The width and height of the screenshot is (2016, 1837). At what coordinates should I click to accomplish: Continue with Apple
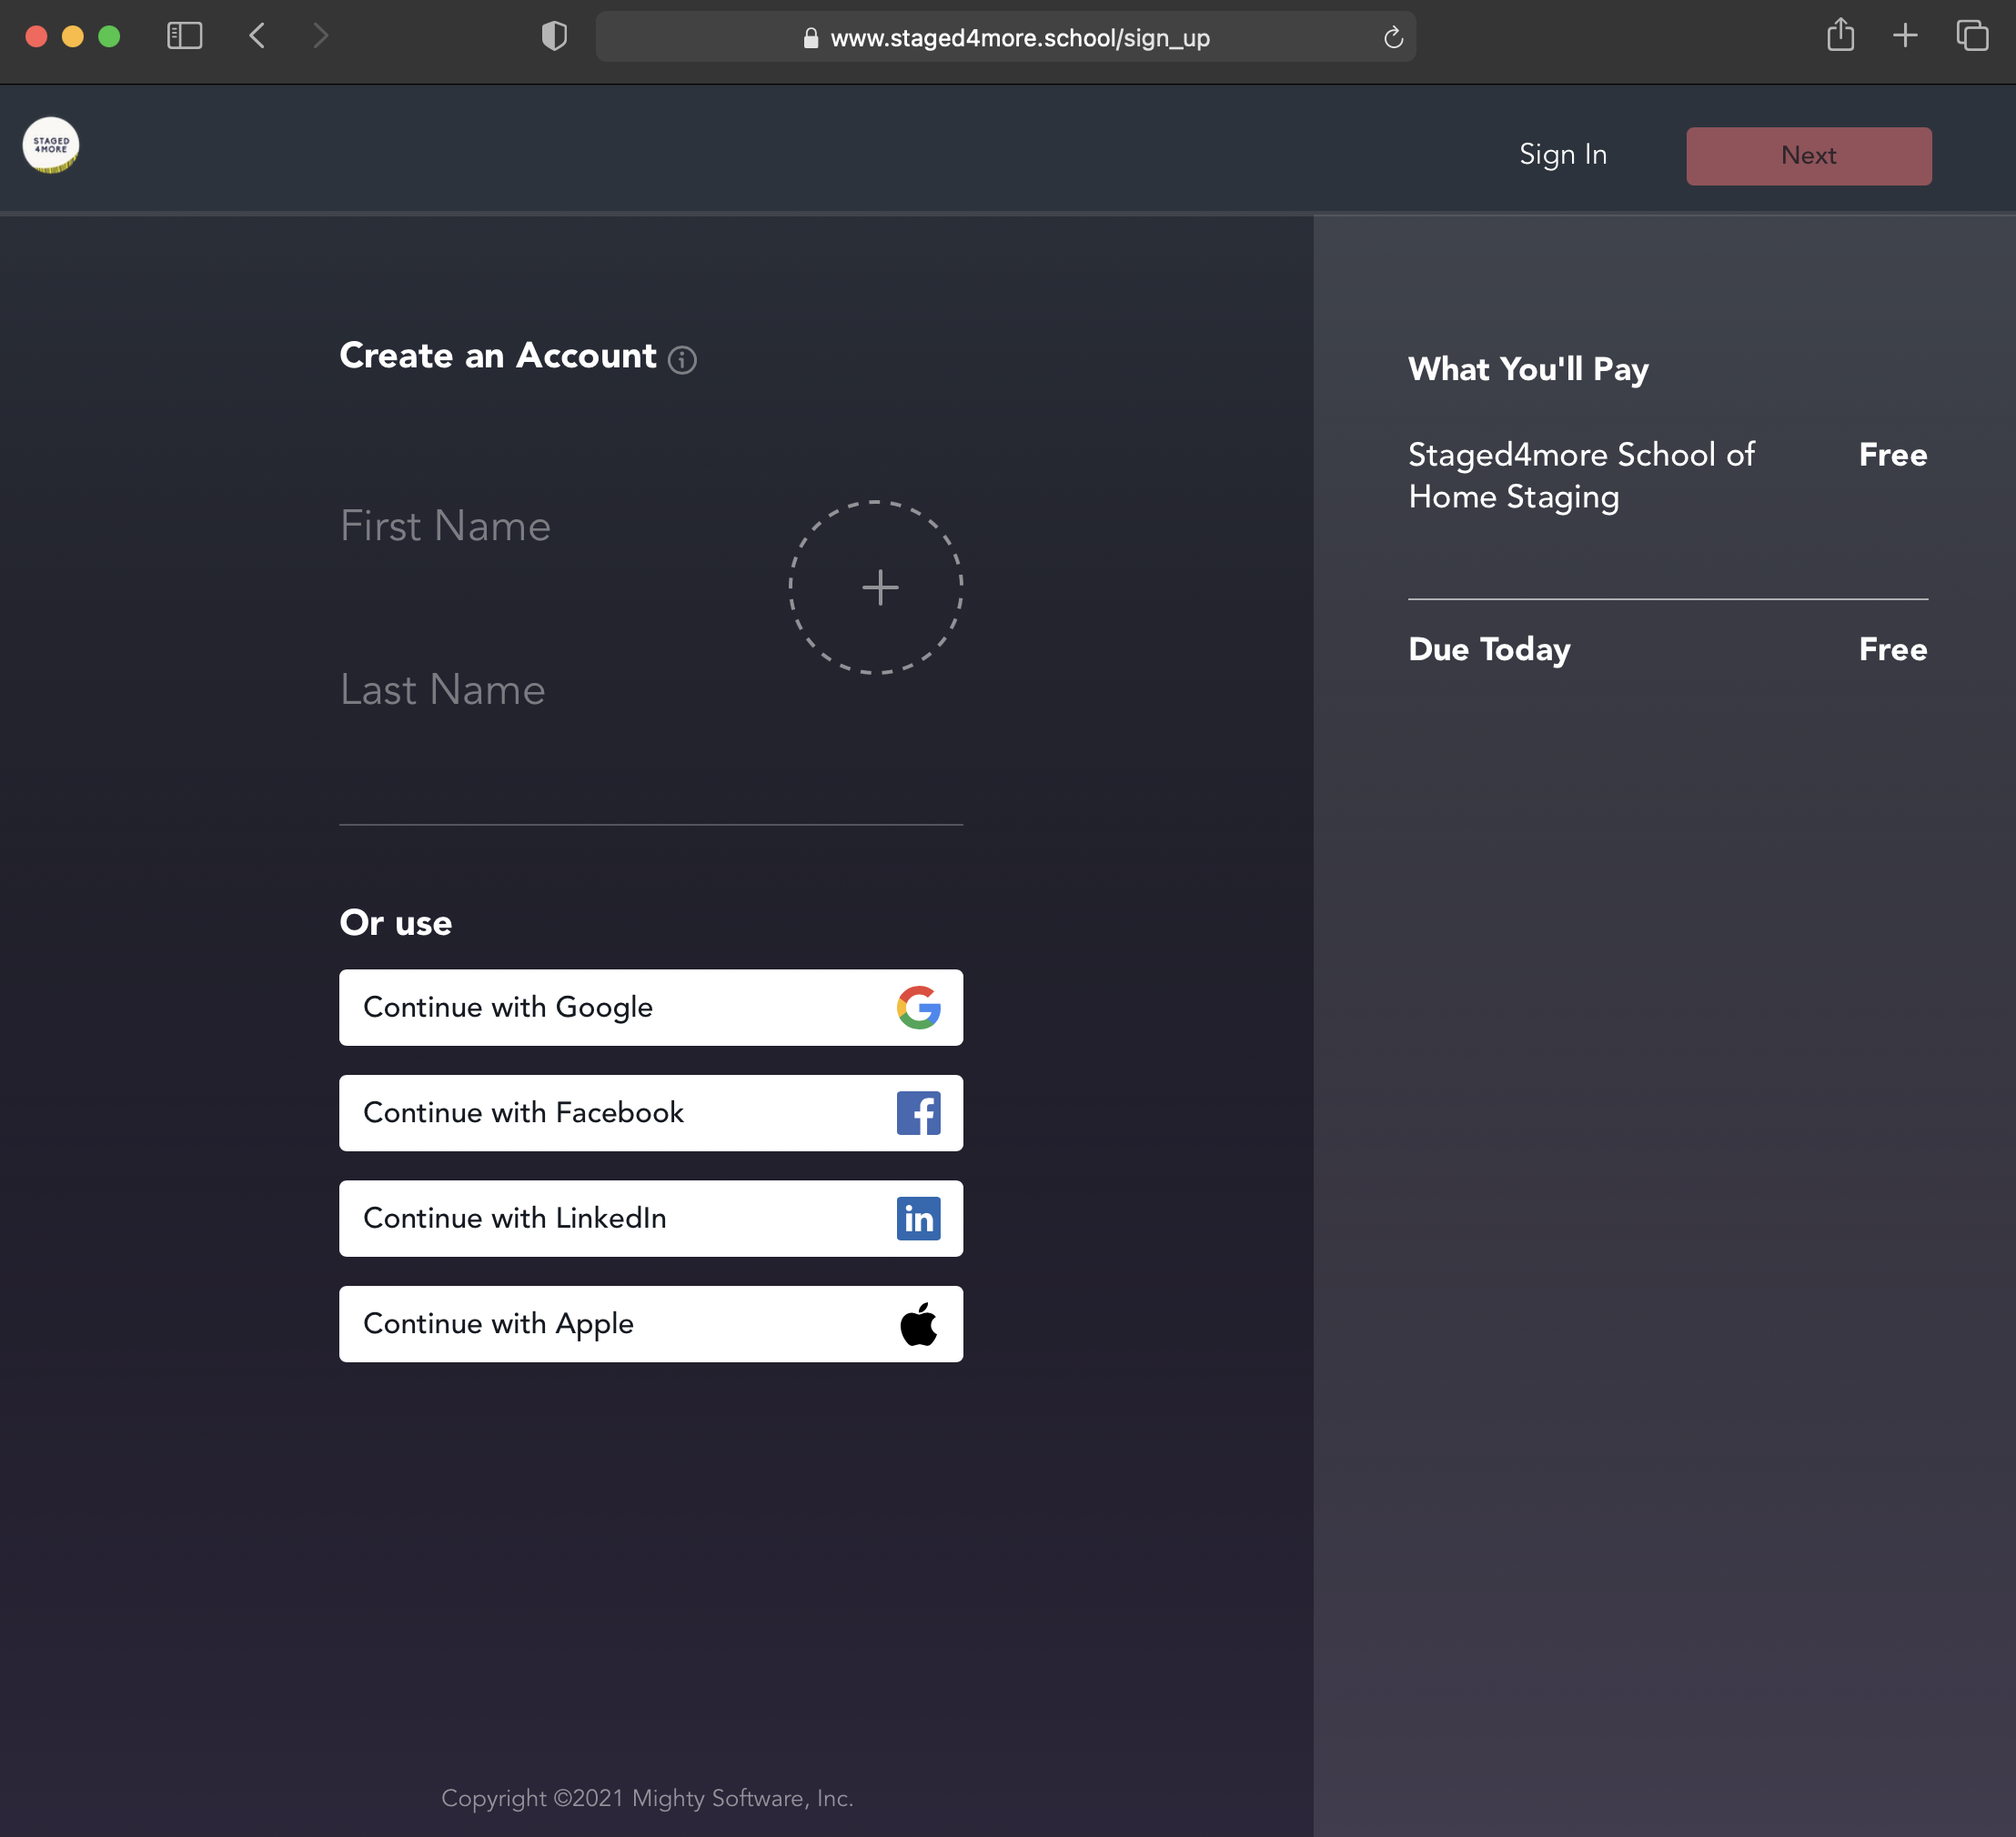(651, 1323)
